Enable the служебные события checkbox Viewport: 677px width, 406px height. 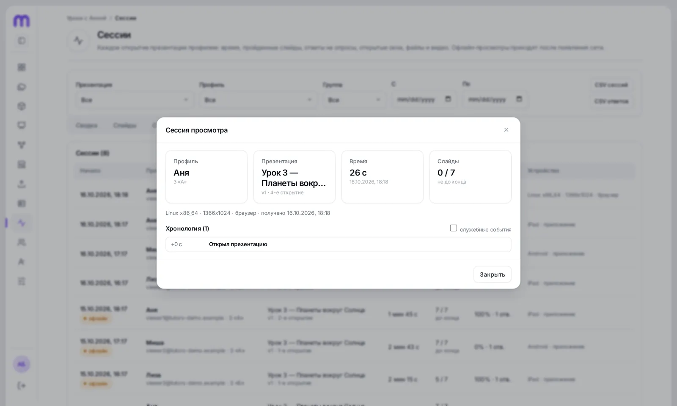pyautogui.click(x=454, y=228)
